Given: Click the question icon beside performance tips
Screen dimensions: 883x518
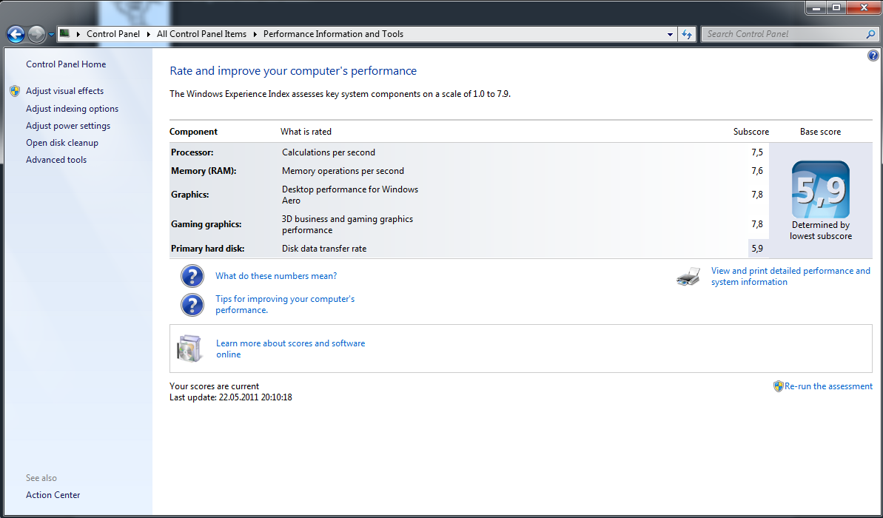Looking at the screenshot, I should point(192,305).
